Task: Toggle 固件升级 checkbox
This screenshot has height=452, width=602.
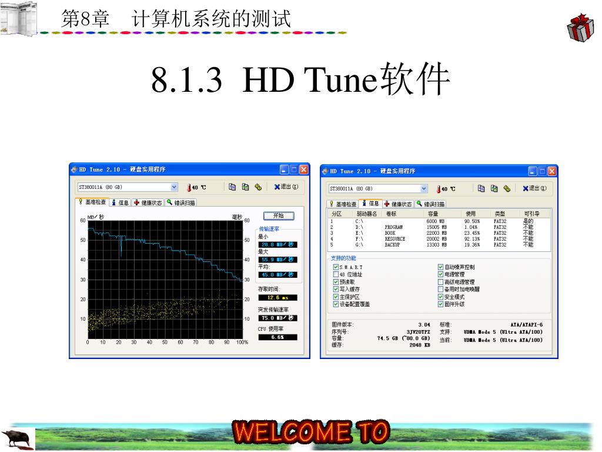Action: [x=440, y=304]
